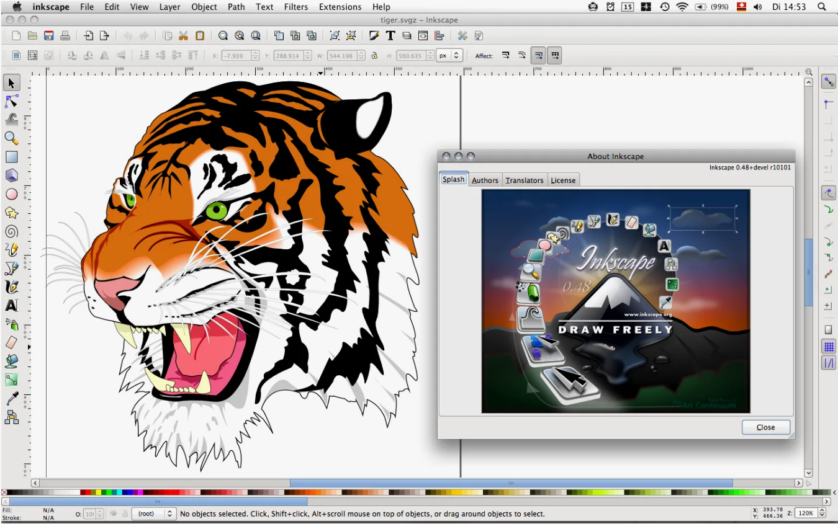838x524 pixels.
Task: Toggle third Affect option (move gradients)
Action: [538, 55]
